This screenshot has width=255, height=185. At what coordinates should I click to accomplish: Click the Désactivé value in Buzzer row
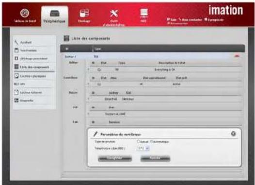pos(111,99)
